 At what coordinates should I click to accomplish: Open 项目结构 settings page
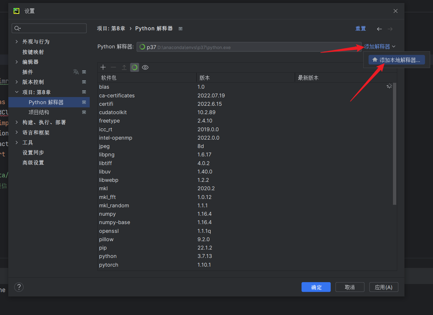pos(39,112)
